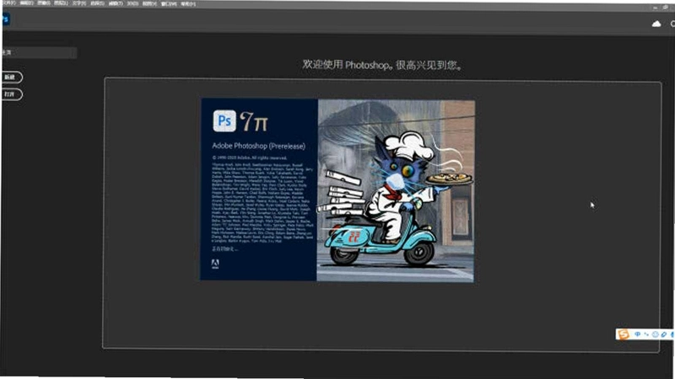
Task: Click the welcome heading 欢迎使用 Photoshop
Action: (382, 65)
